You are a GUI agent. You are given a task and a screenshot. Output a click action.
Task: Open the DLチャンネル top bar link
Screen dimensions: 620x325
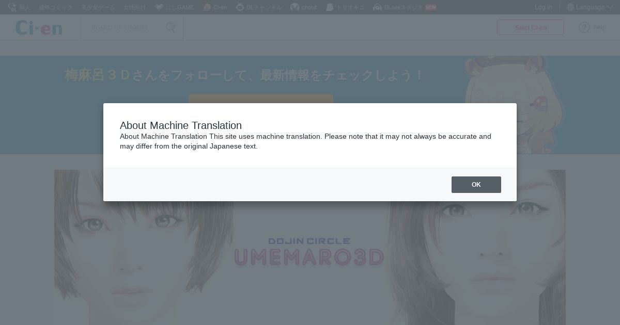[x=259, y=7]
